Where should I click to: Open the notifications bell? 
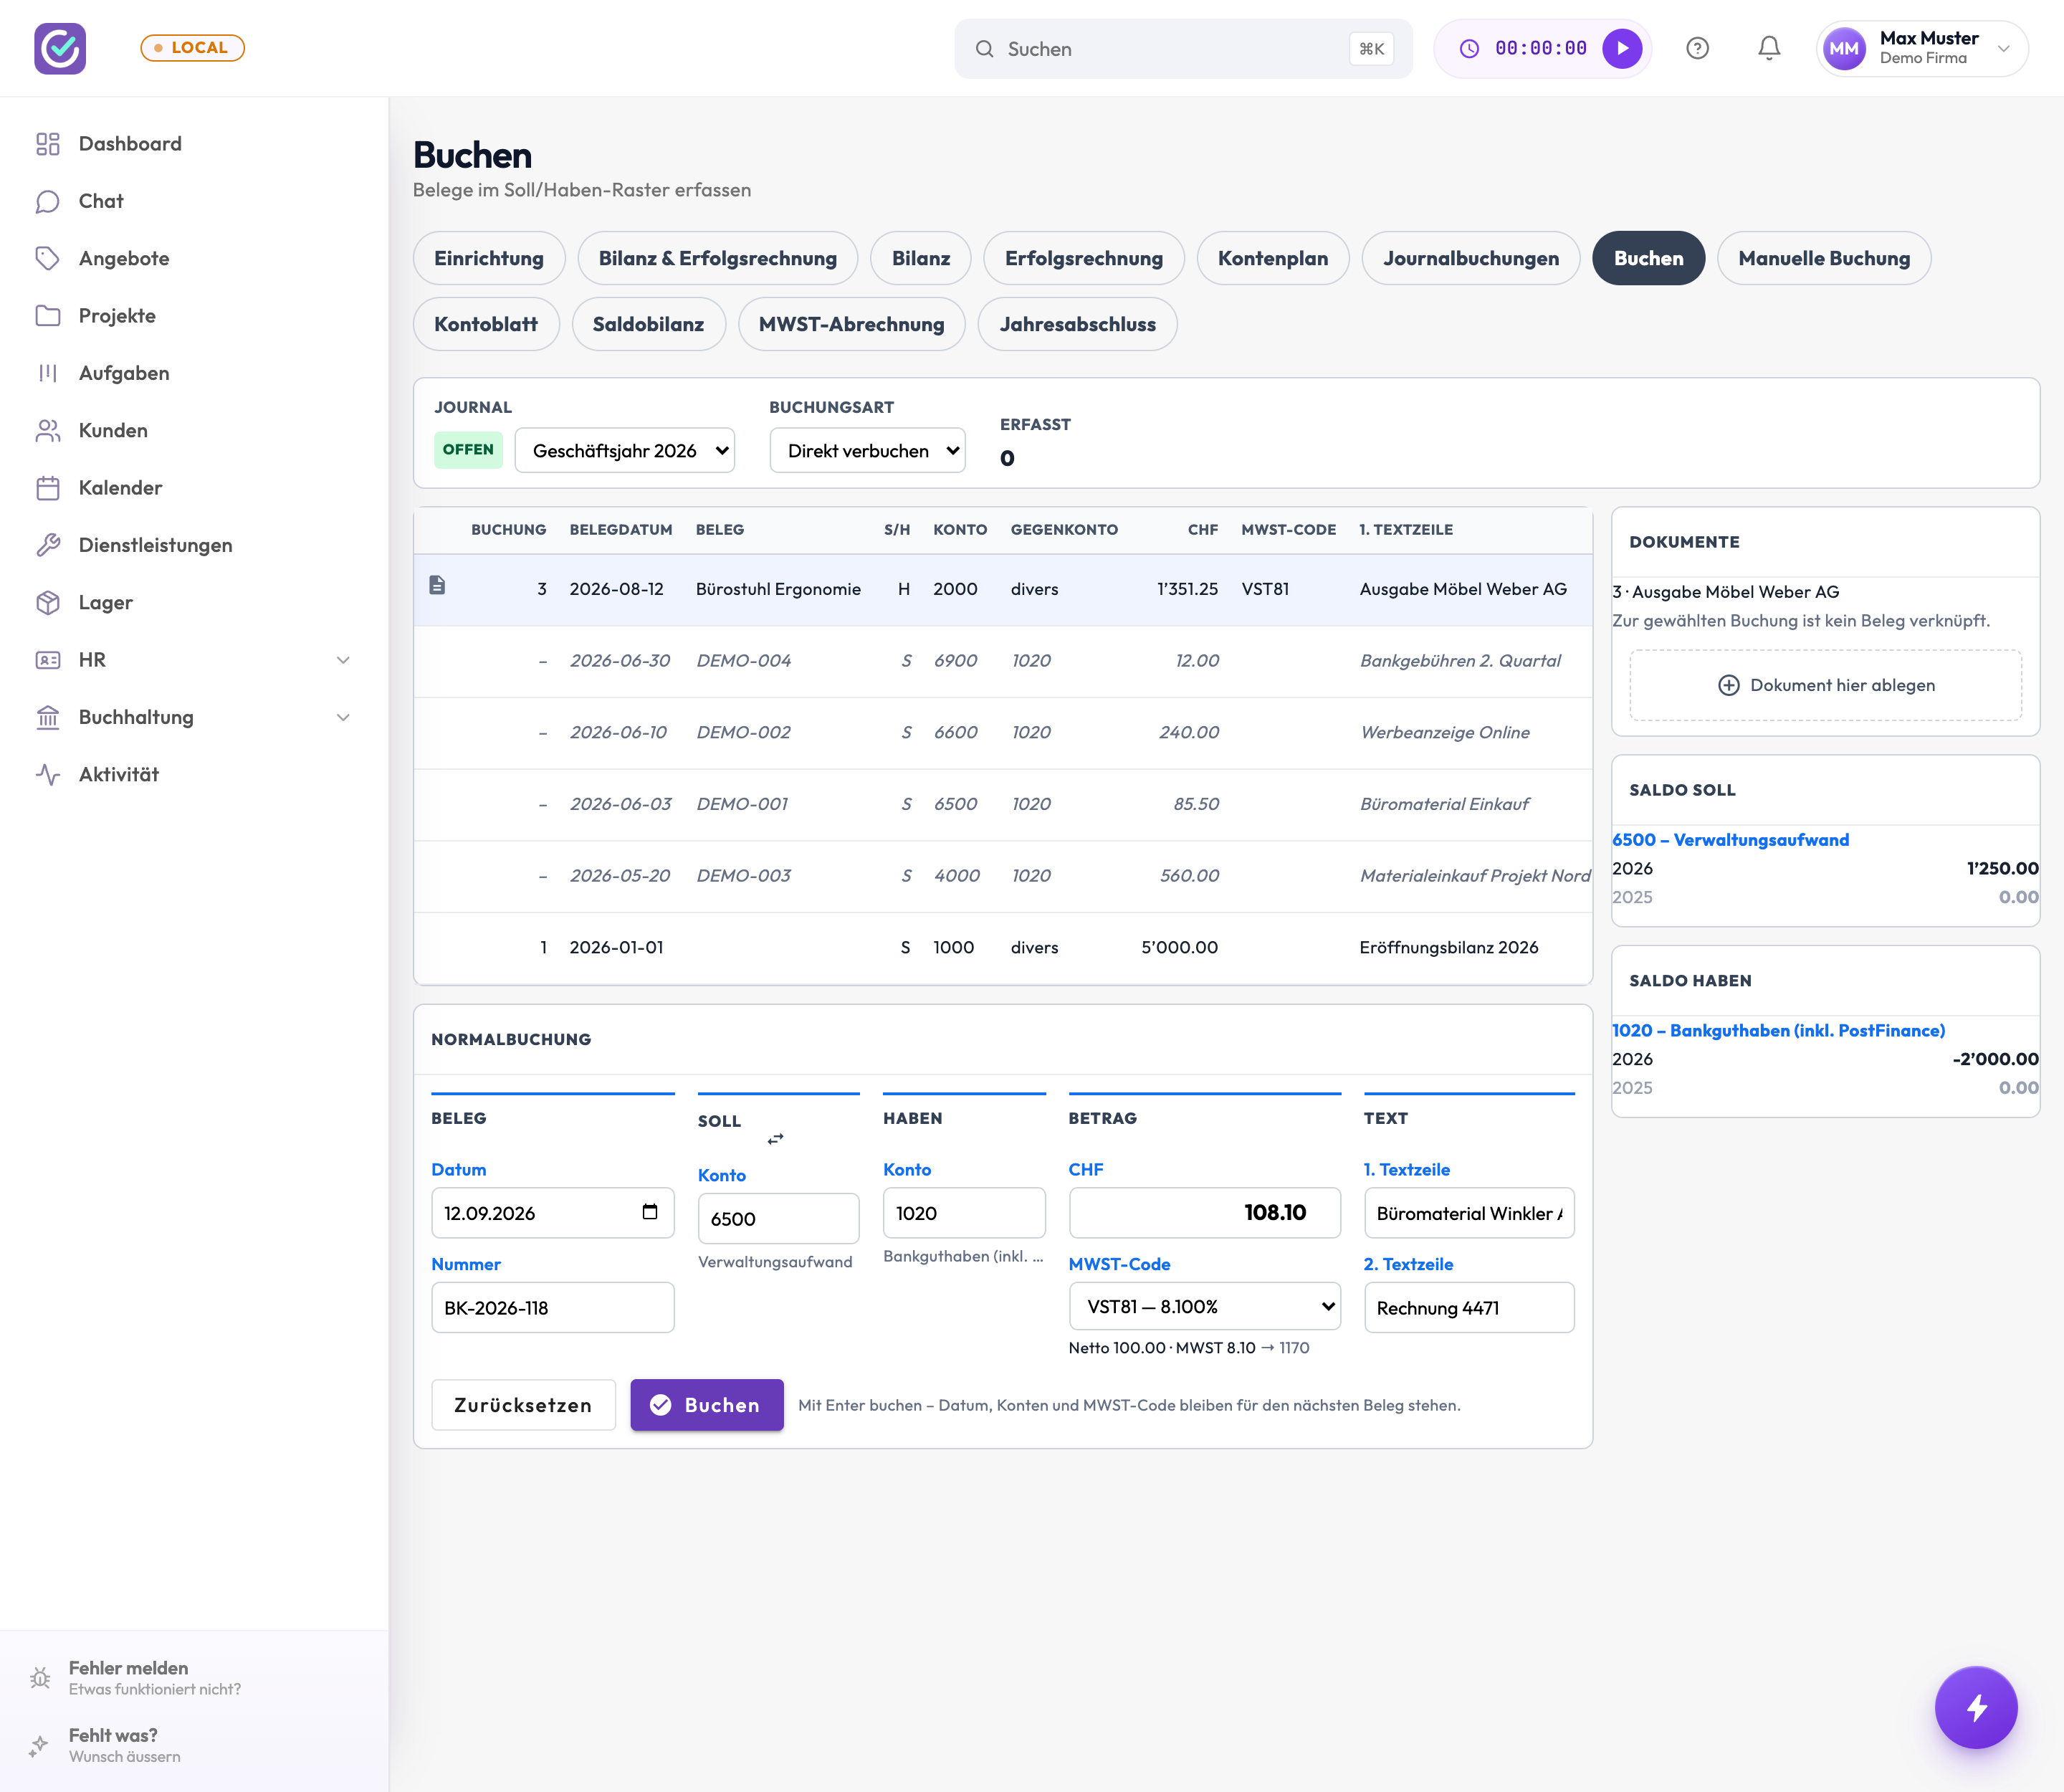pos(1769,48)
